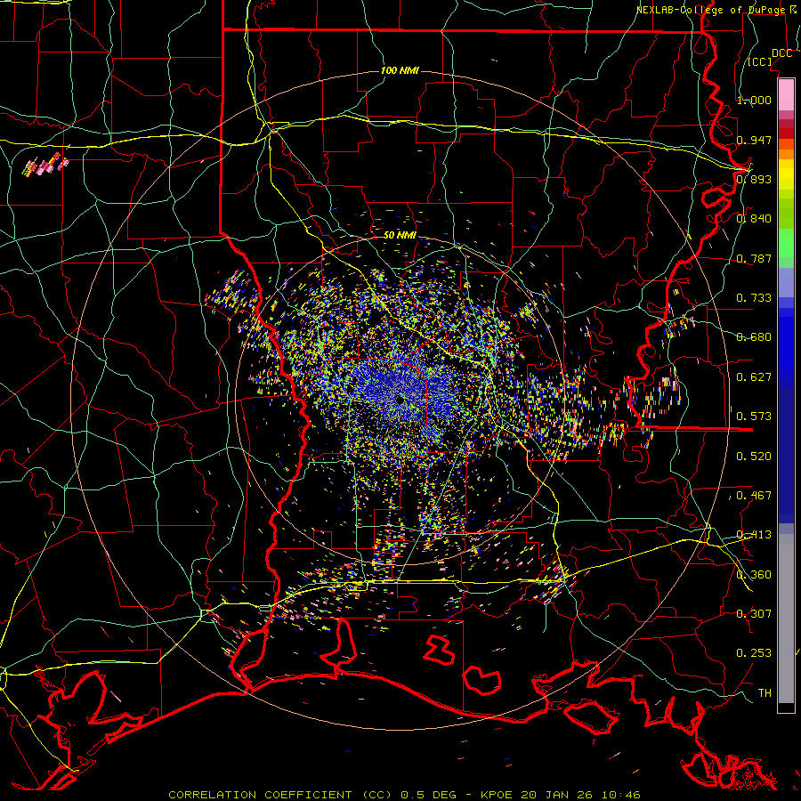Select the 0.893 legend value
The height and width of the screenshot is (801, 801).
tap(754, 179)
